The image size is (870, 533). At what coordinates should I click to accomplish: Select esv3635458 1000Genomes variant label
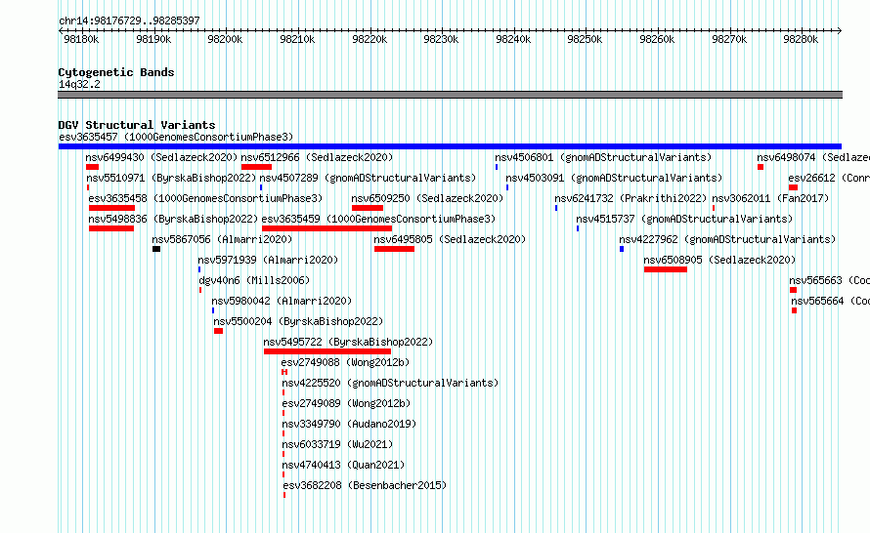pos(205,198)
